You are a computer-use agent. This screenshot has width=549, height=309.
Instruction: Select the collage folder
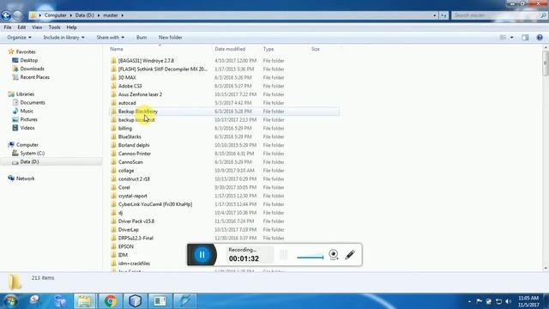126,171
